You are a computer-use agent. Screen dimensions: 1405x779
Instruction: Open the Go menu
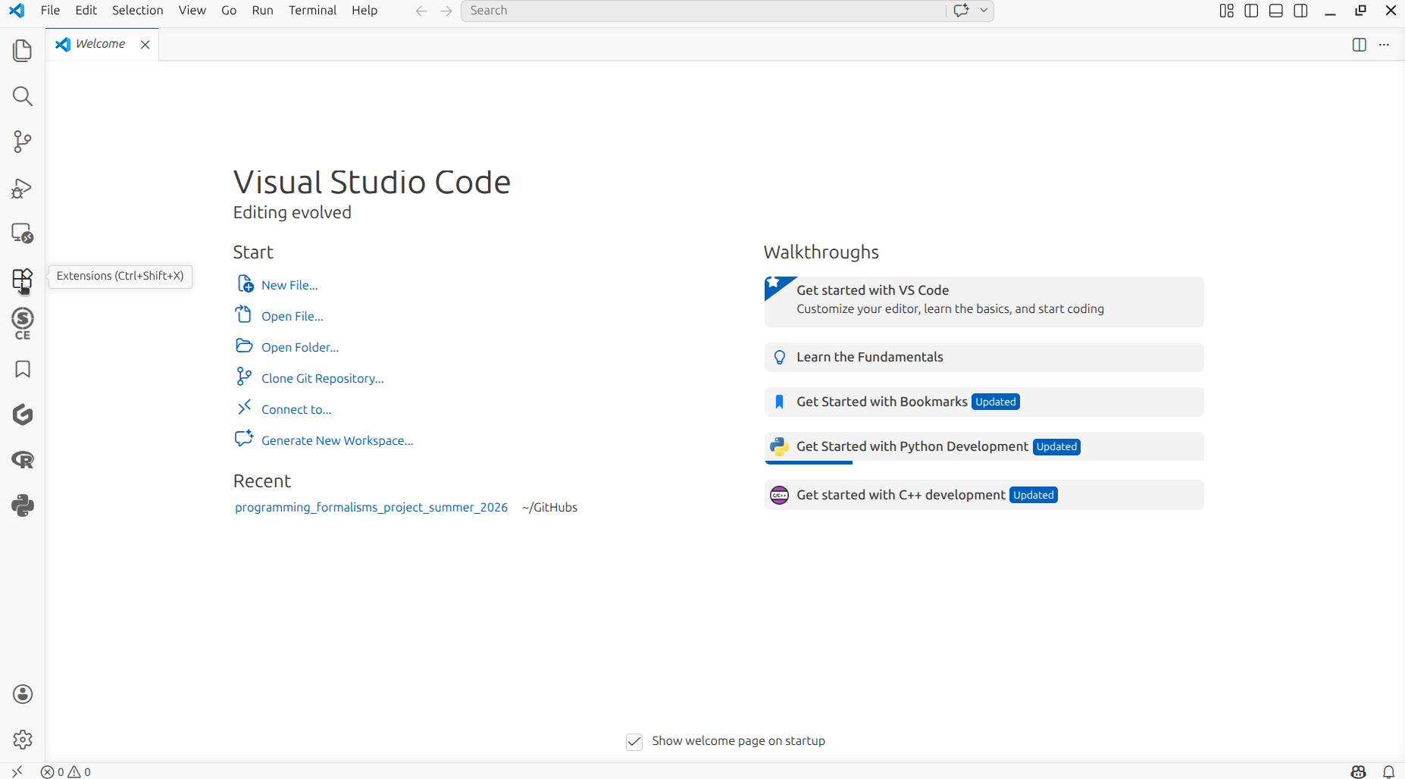(x=229, y=11)
